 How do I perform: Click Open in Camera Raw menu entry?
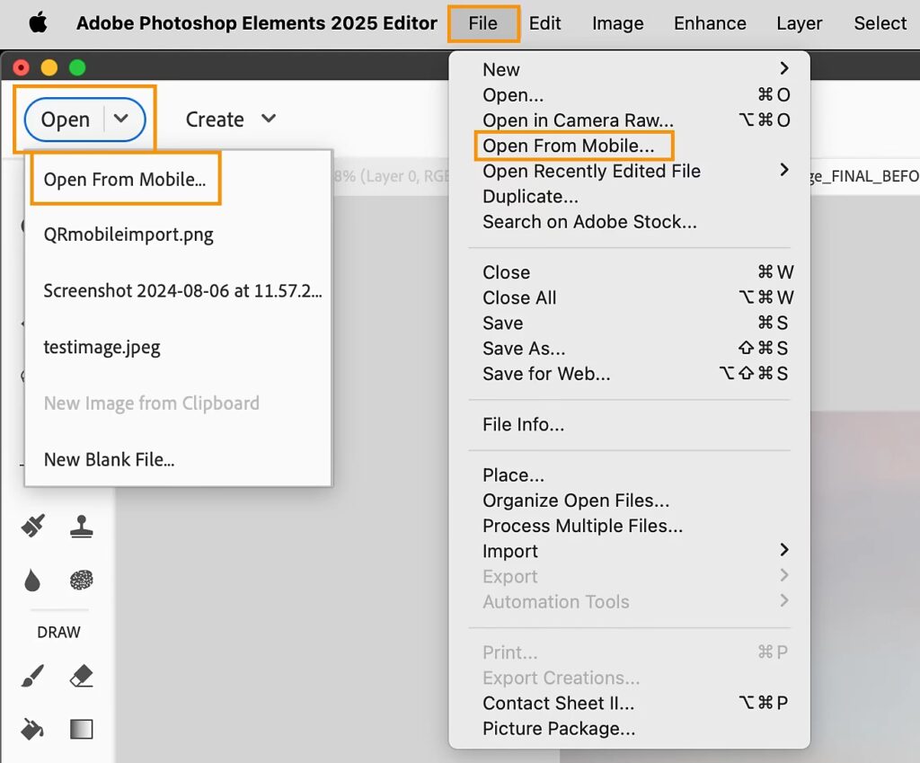pos(578,120)
